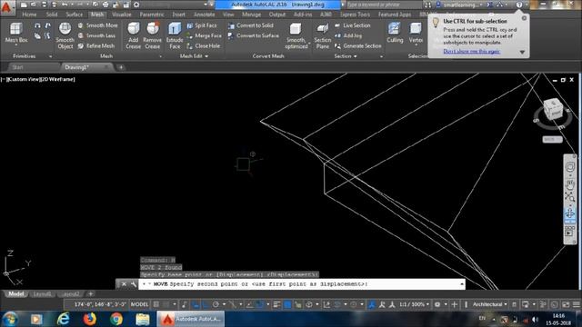The image size is (582, 327).
Task: Open Google Chrome from the taskbar
Action: (x=116, y=319)
